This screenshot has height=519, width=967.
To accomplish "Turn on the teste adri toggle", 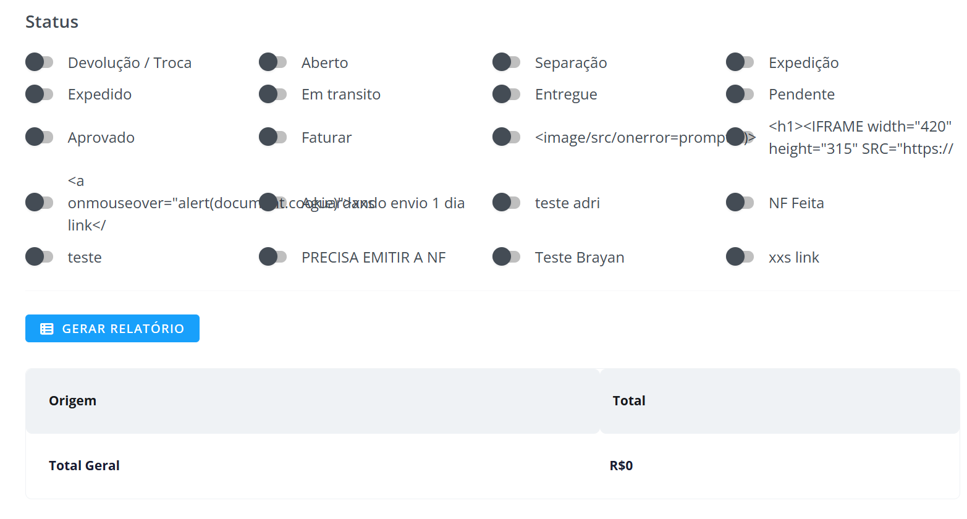I will pos(507,203).
